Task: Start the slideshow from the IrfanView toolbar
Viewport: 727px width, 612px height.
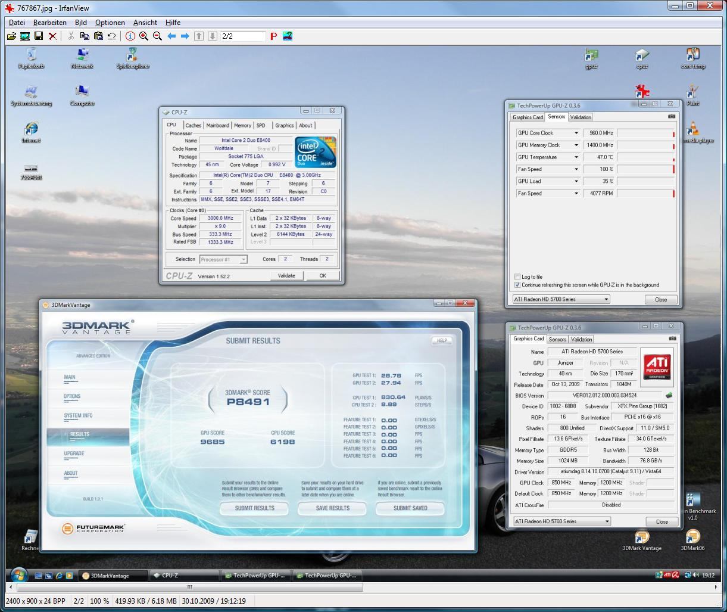Action: pyautogui.click(x=25, y=36)
